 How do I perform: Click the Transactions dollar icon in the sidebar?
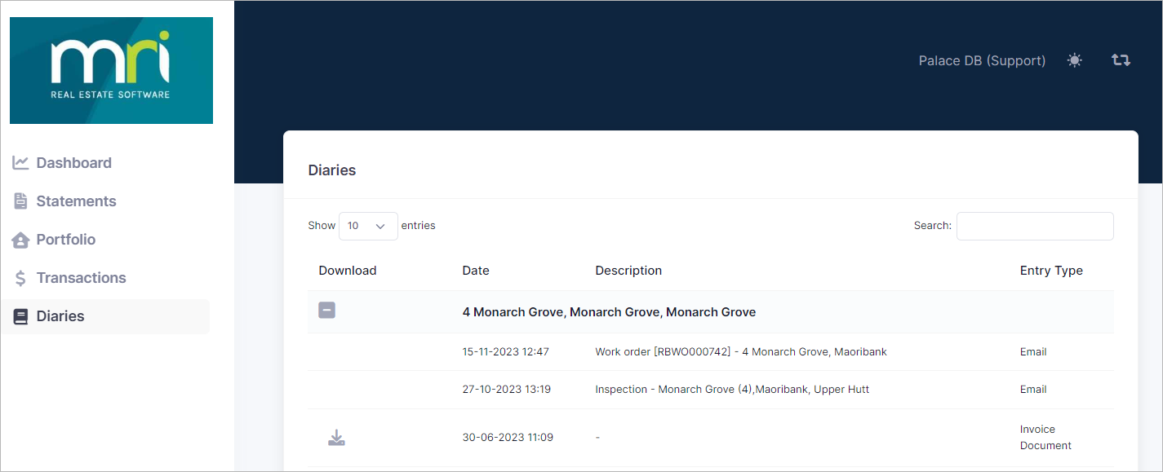coord(20,278)
